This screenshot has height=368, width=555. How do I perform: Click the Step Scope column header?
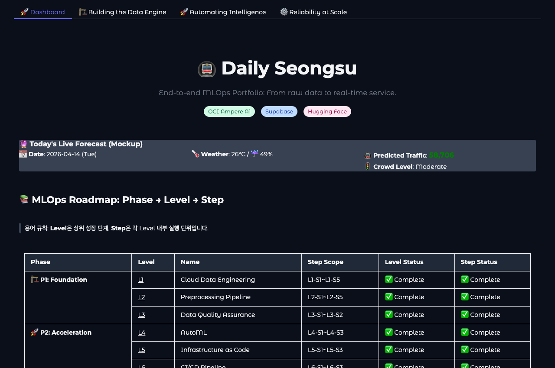click(x=340, y=262)
